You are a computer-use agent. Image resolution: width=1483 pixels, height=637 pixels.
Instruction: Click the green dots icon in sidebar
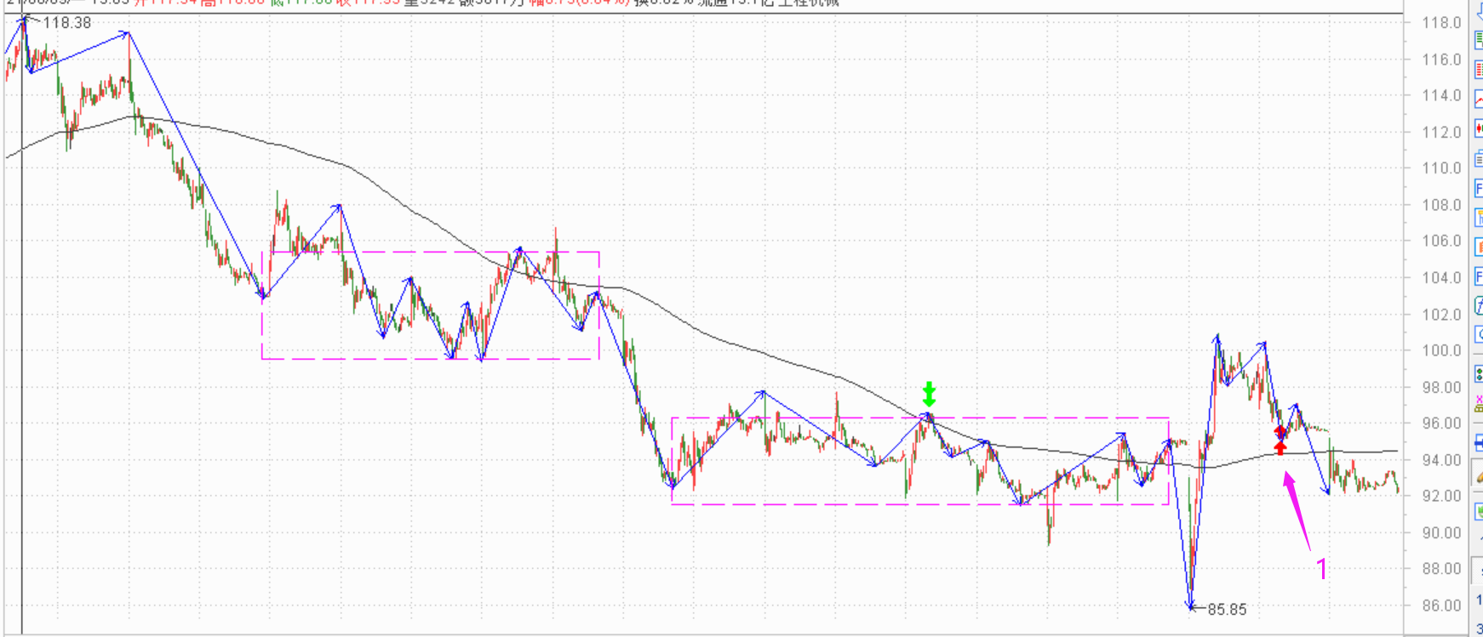pos(1478,374)
